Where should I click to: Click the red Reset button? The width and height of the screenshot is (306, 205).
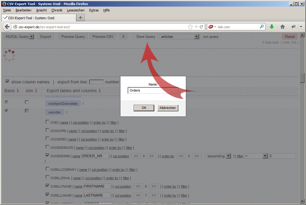click(x=289, y=37)
